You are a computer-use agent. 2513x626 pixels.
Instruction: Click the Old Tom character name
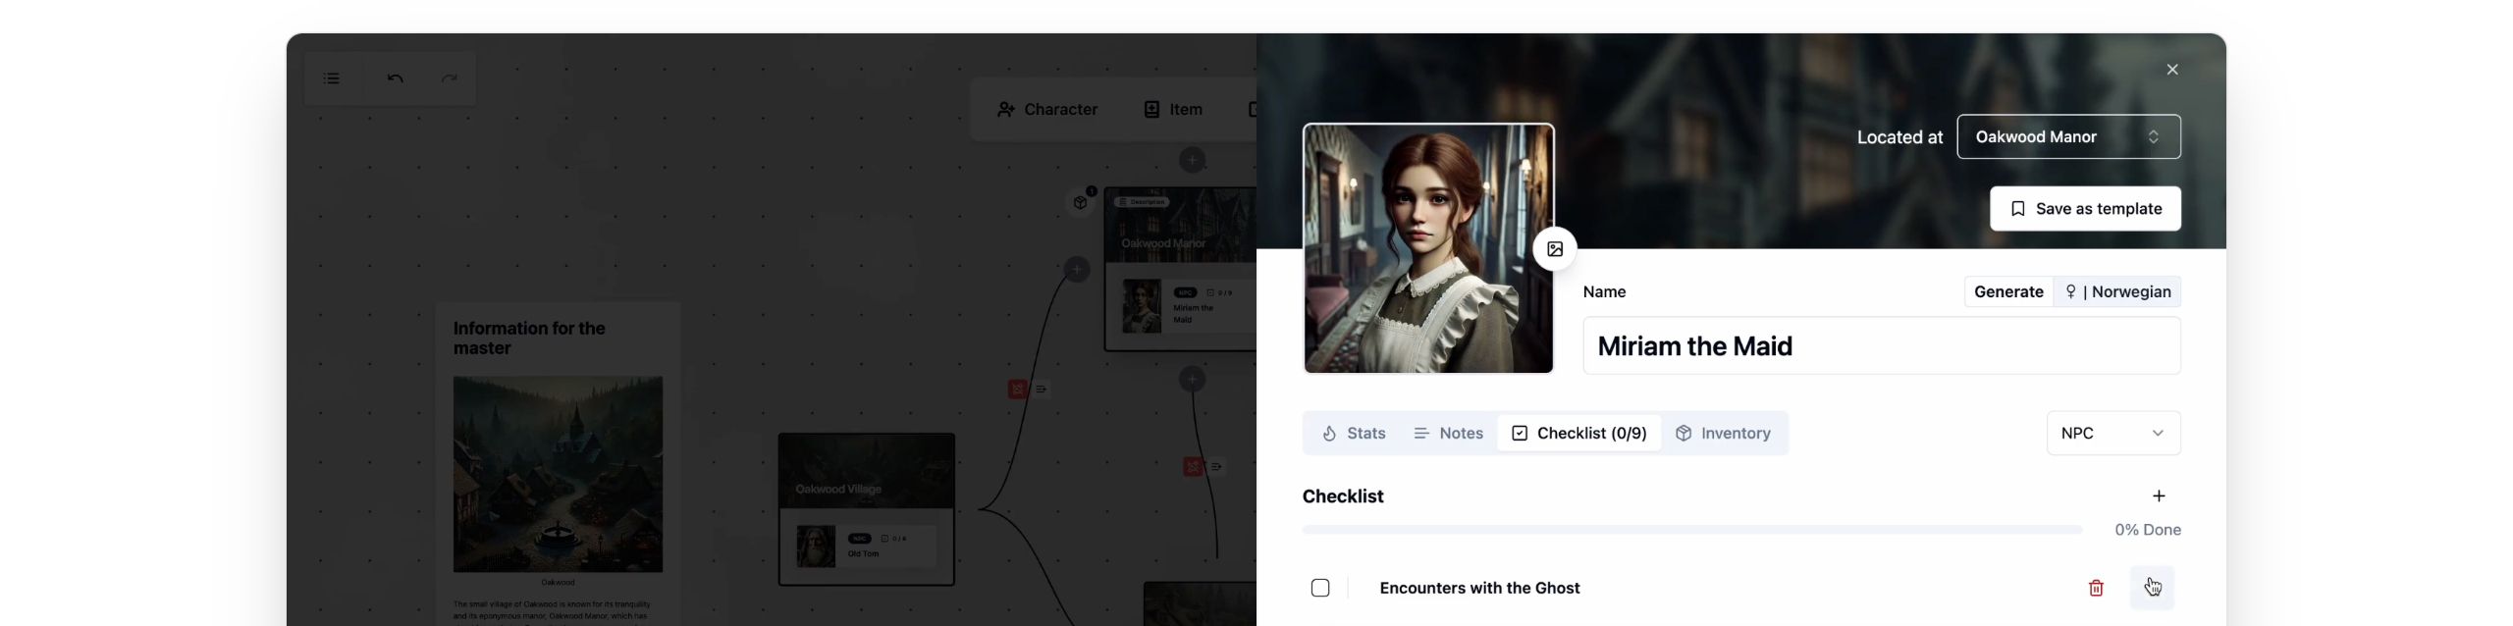863,554
